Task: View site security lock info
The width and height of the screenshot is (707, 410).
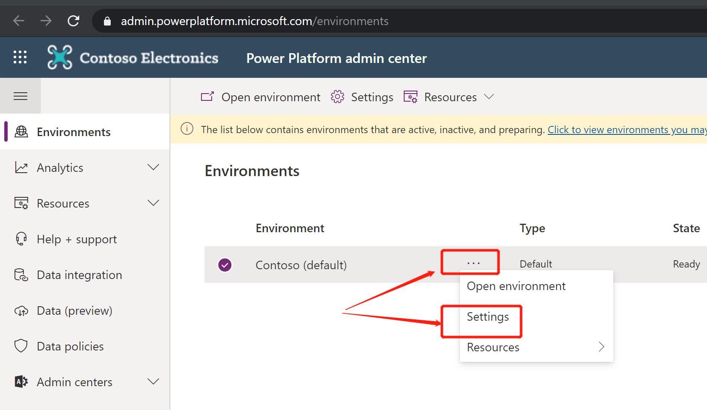Action: 107,21
